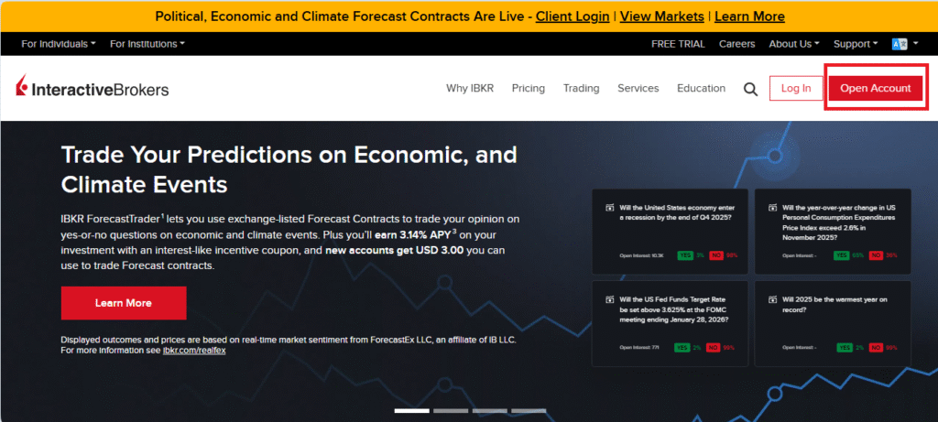This screenshot has width=938, height=422.
Task: Open the language translation icon
Action: (x=900, y=44)
